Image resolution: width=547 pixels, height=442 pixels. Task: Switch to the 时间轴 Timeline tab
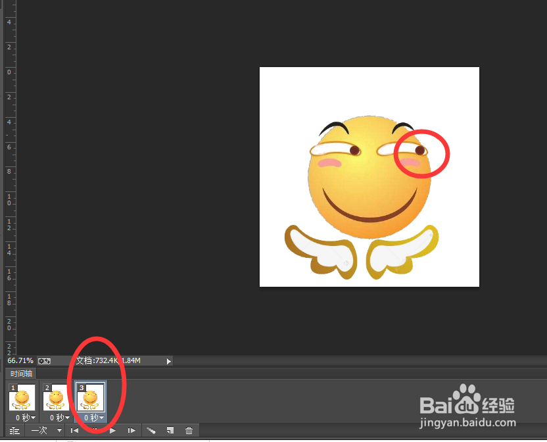pyautogui.click(x=20, y=374)
